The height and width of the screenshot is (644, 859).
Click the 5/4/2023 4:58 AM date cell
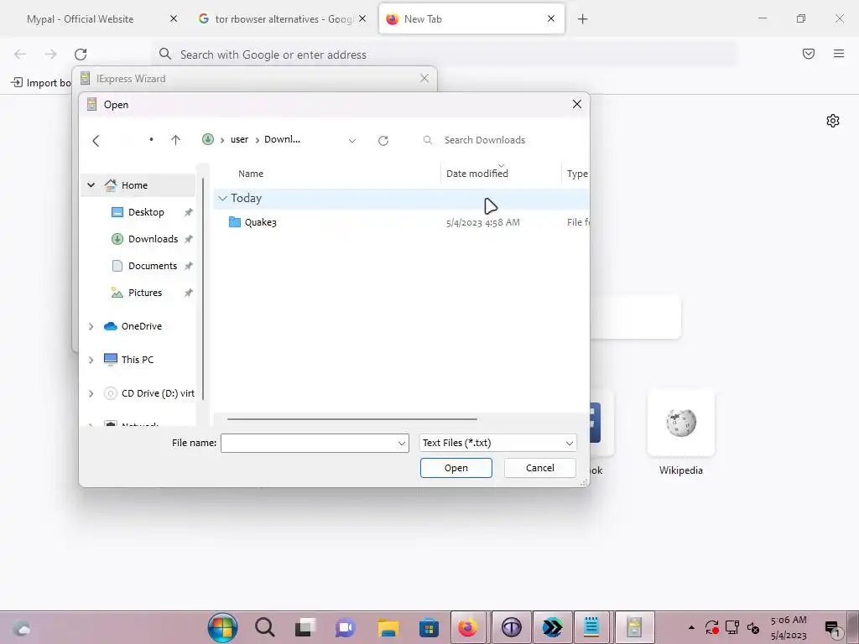[482, 222]
